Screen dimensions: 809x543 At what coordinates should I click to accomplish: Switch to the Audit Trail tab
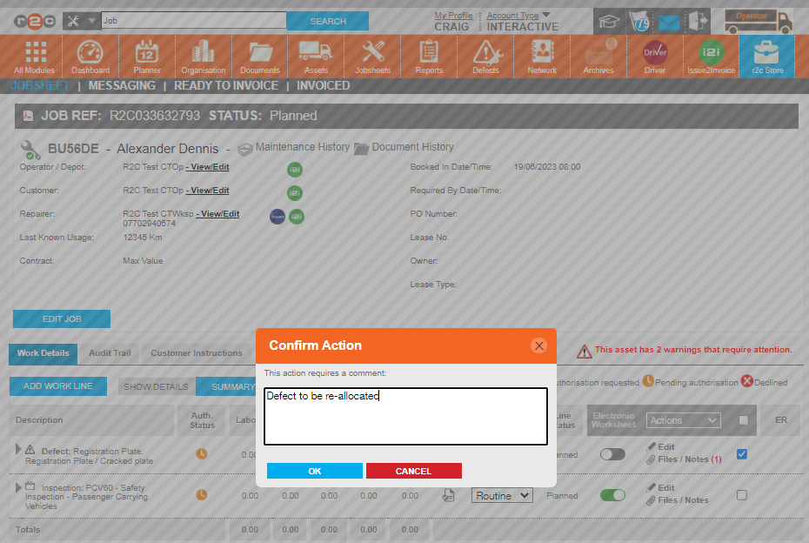tap(109, 353)
